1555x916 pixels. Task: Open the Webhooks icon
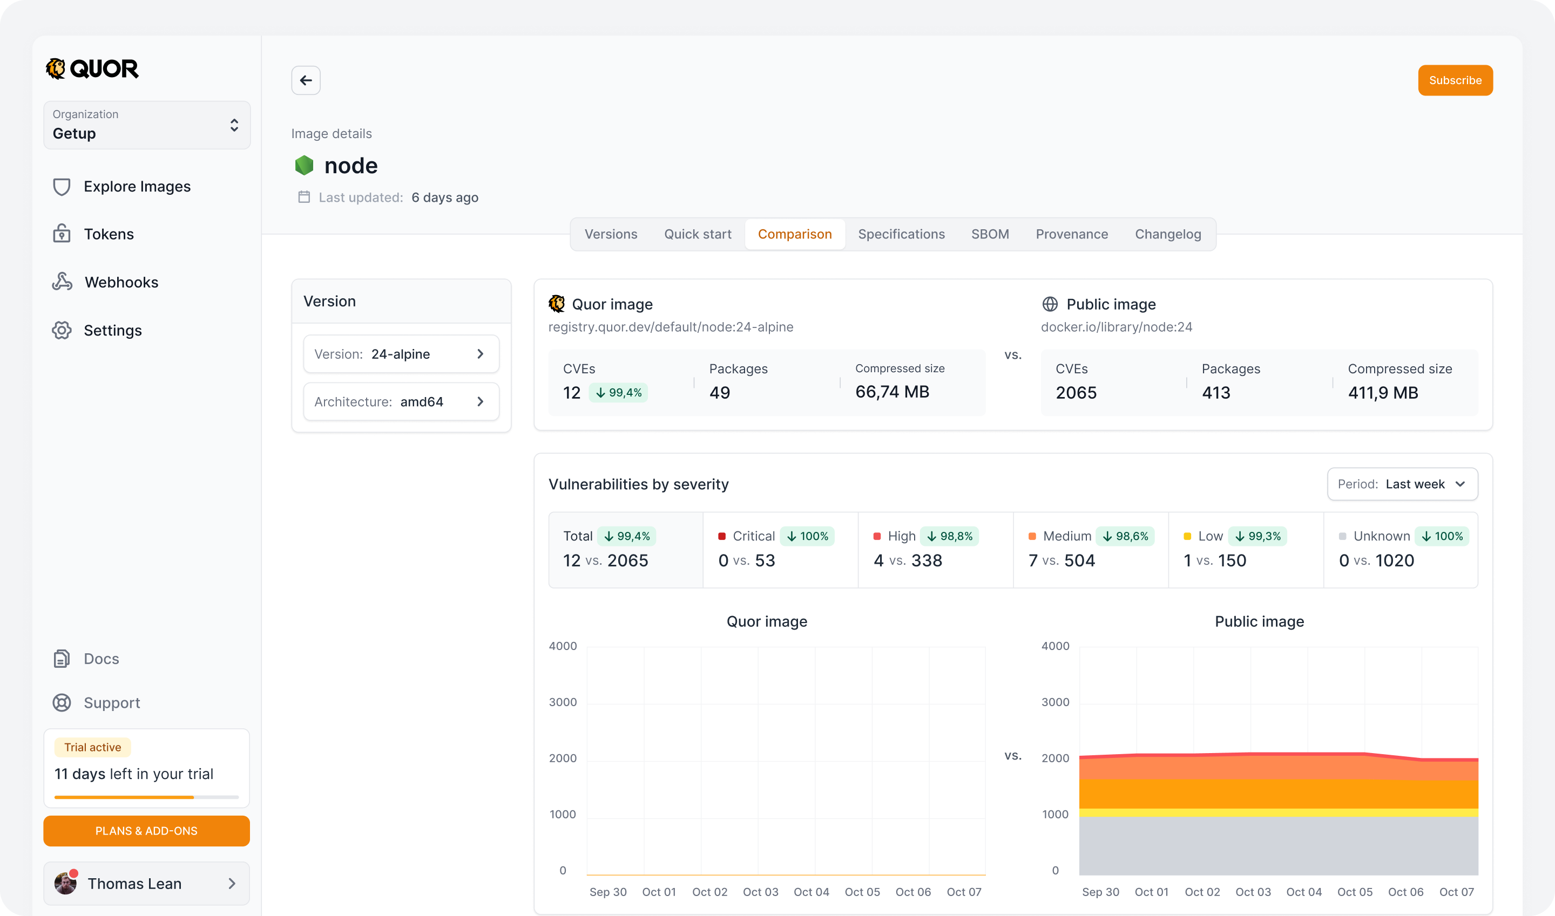tap(62, 282)
